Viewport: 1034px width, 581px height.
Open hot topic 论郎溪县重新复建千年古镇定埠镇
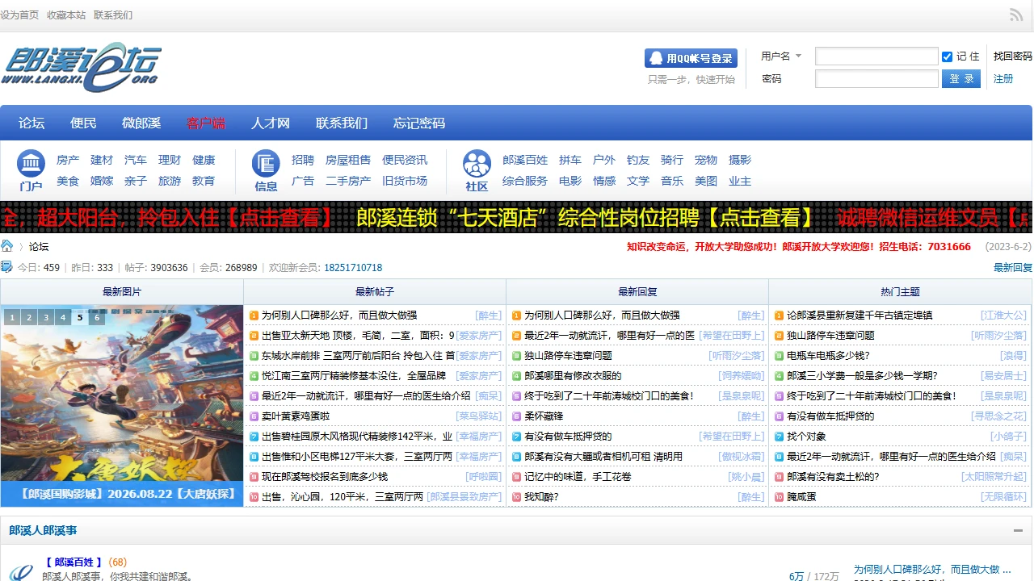click(860, 316)
